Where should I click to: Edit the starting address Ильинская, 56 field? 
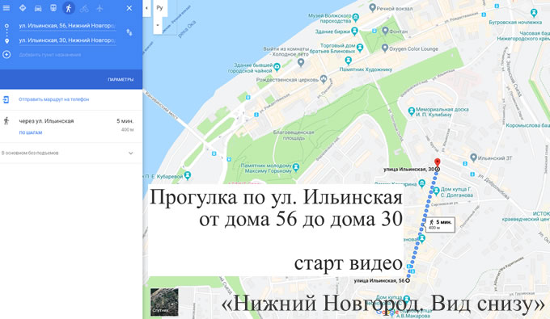point(67,26)
